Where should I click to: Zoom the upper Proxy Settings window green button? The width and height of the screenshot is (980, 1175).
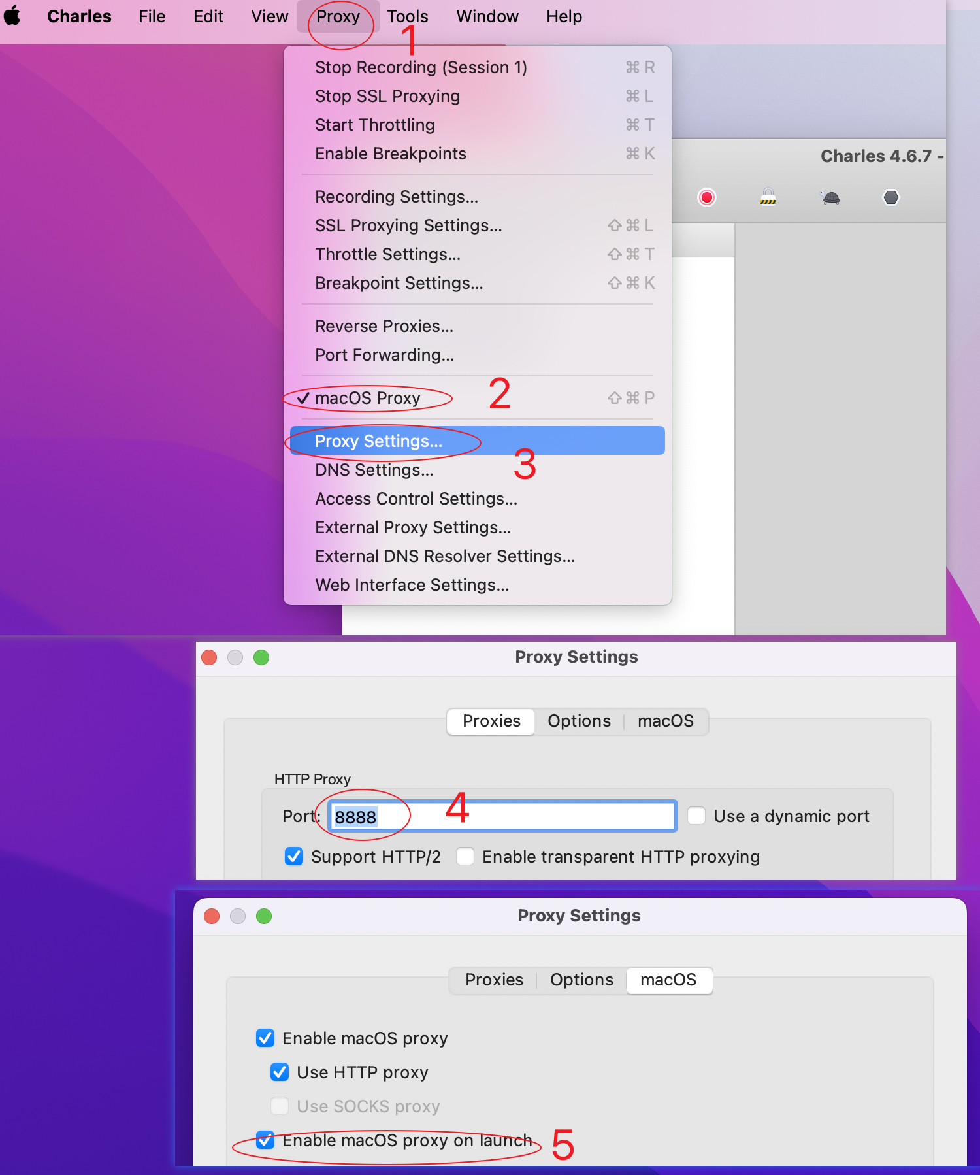[x=261, y=657]
